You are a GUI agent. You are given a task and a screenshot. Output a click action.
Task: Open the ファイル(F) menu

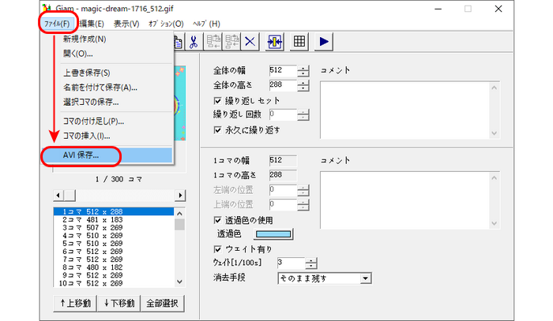pyautogui.click(x=57, y=24)
